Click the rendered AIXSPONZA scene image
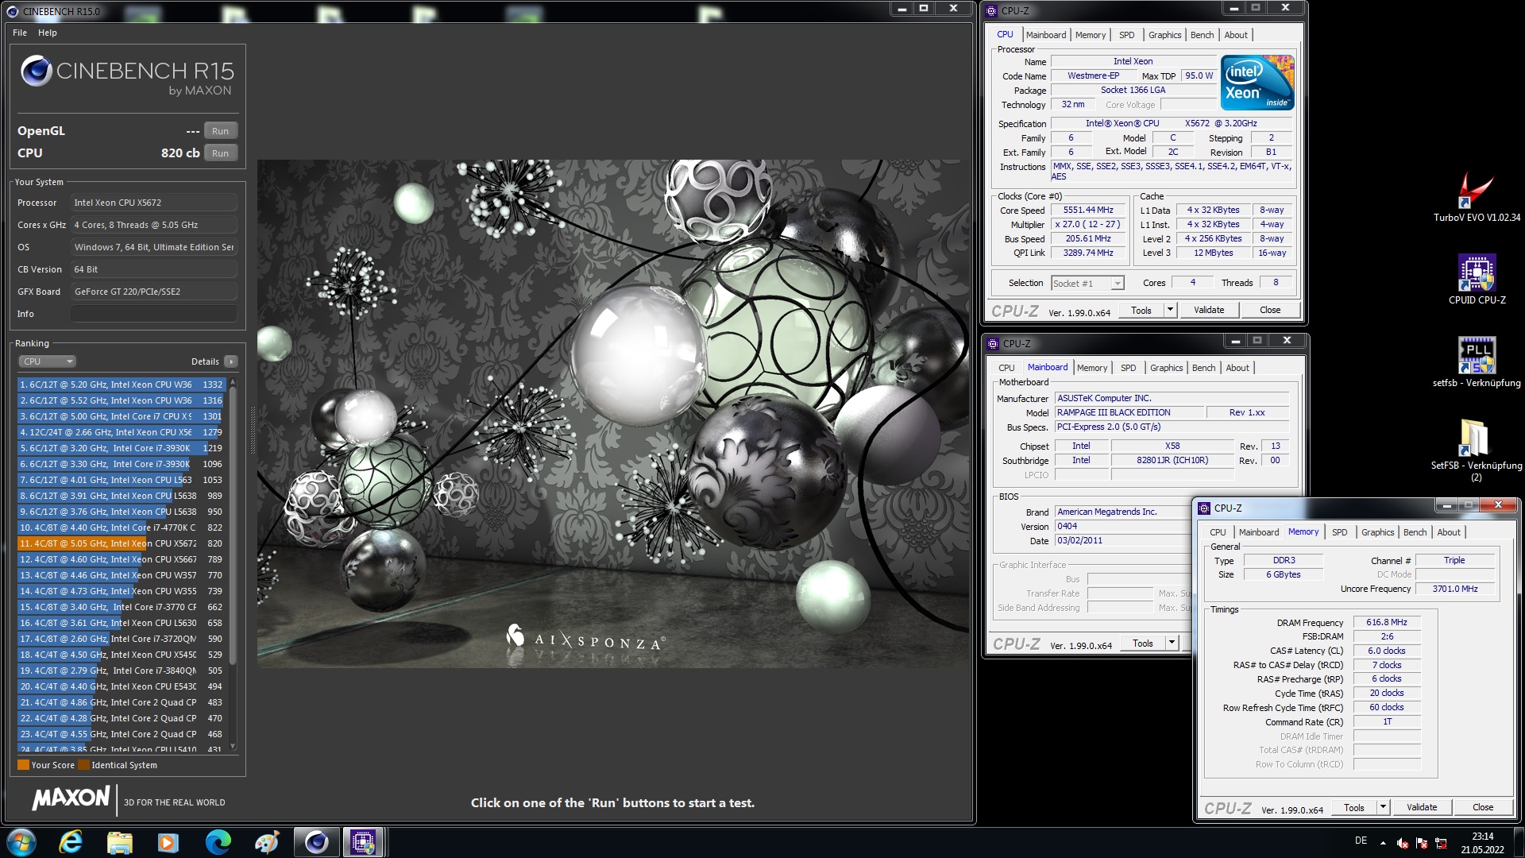The height and width of the screenshot is (858, 1525). (x=612, y=413)
